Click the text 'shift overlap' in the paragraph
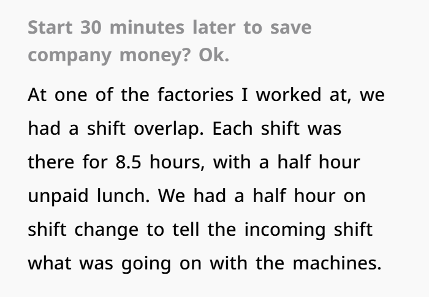This screenshot has height=297, width=429. (x=146, y=129)
